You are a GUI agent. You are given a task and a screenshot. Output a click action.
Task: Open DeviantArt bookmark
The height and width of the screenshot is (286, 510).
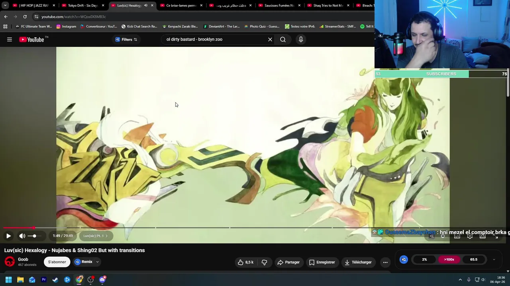tap(221, 27)
